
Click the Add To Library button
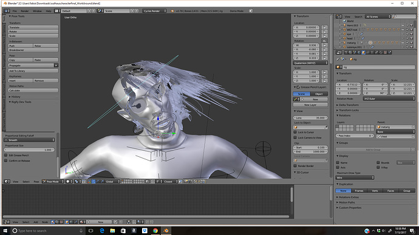[33, 71]
